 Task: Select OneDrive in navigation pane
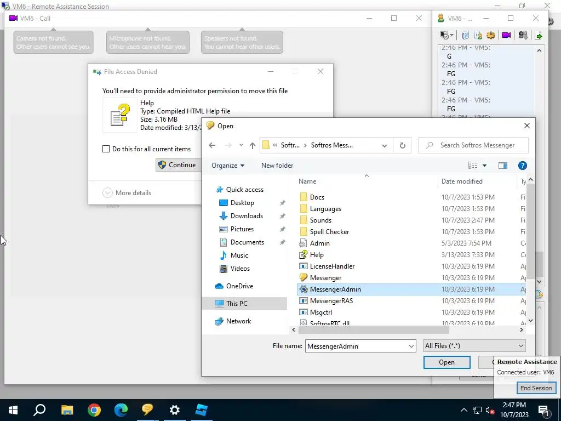[x=234, y=286]
